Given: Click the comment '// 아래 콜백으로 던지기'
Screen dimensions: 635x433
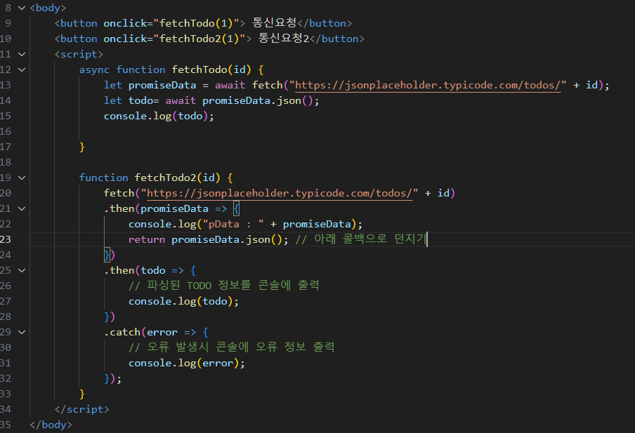Looking at the screenshot, I should coord(361,239).
